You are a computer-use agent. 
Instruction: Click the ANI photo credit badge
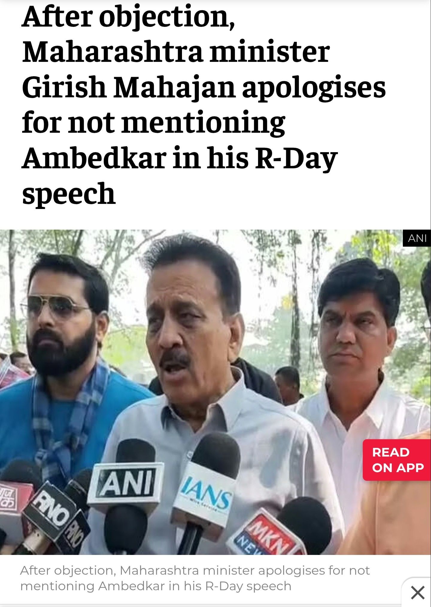pos(417,238)
